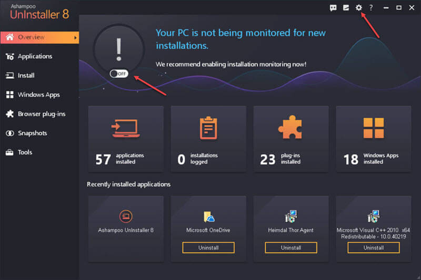Screen dimensions: 421x280
Task: Click the Overview home icon
Action: [x=10, y=37]
